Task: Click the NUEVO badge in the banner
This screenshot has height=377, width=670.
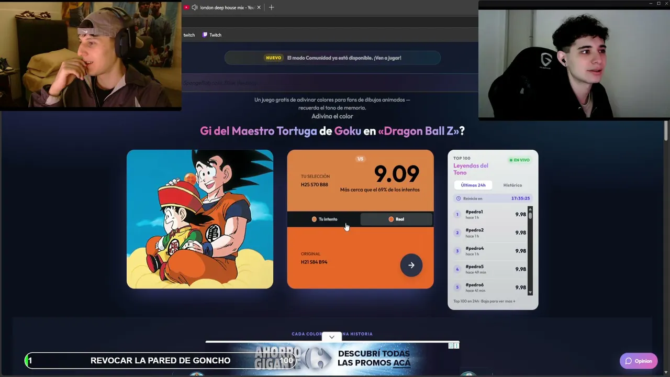Action: coord(273,58)
